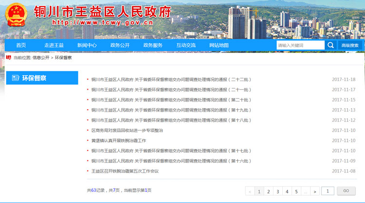Open 区商务局对废品回收站进一步专项整治 article
Viewport: 365px width, 203px height.
(127, 131)
